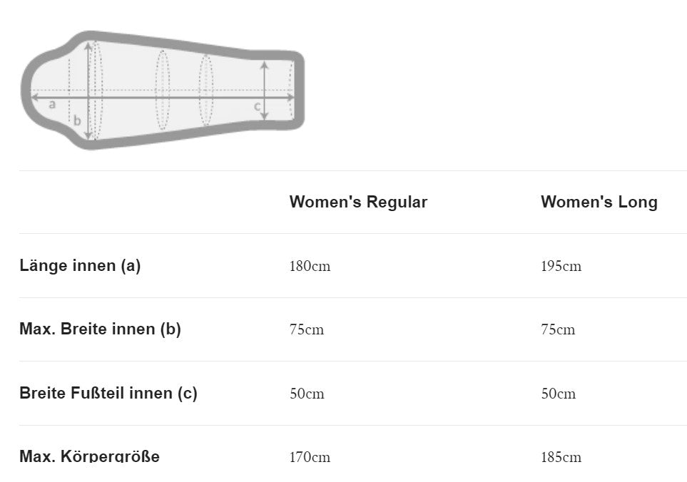Click the 170cm max body height value

coord(310,457)
